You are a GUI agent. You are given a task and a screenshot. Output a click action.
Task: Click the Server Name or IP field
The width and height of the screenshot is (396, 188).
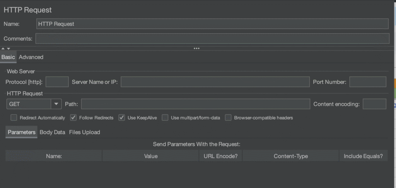215,82
